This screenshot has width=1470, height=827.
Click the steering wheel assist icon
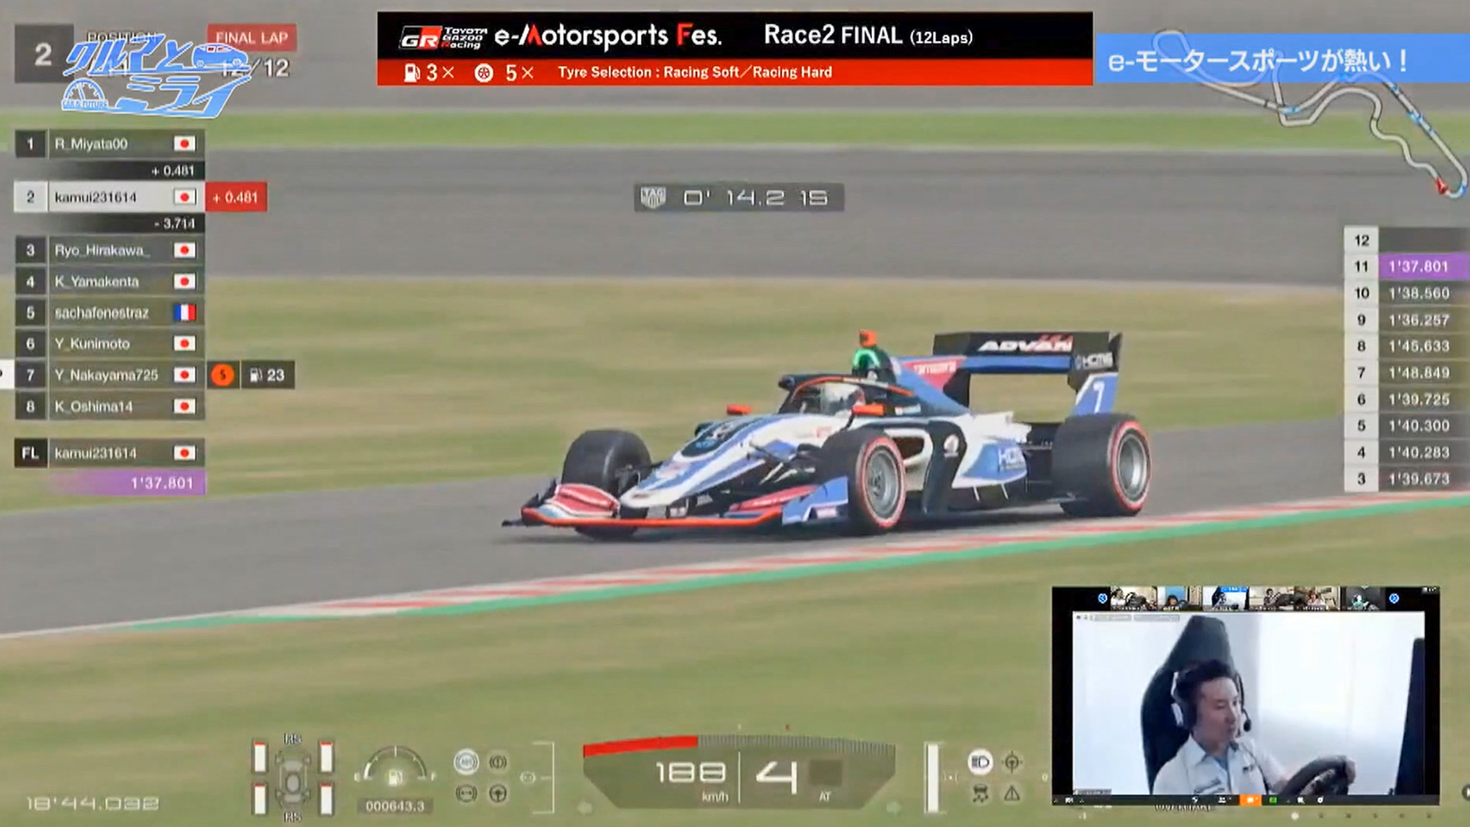498,793
